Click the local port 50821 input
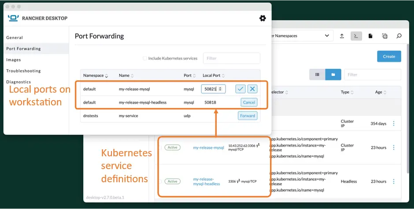 213,89
